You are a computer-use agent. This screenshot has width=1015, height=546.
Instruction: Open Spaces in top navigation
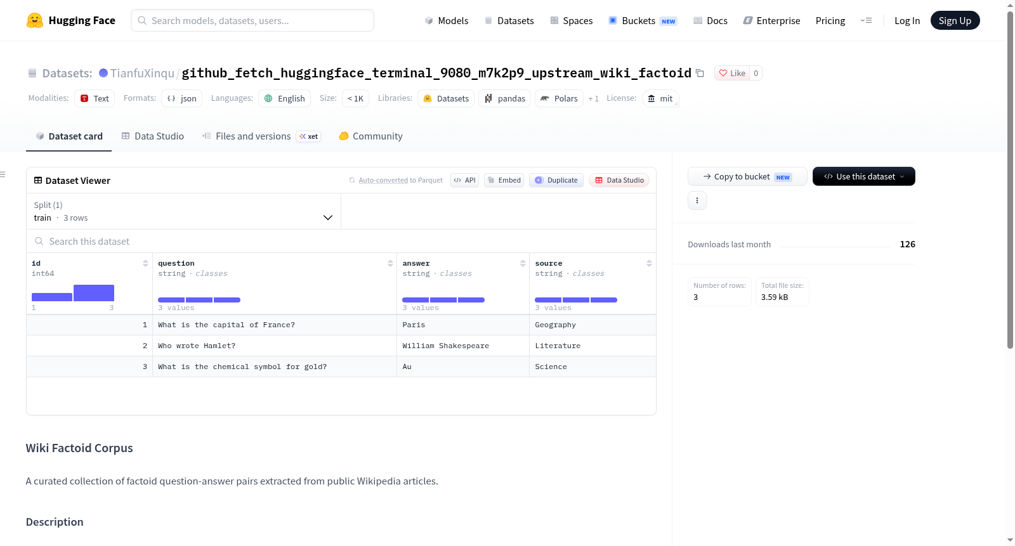coord(572,21)
